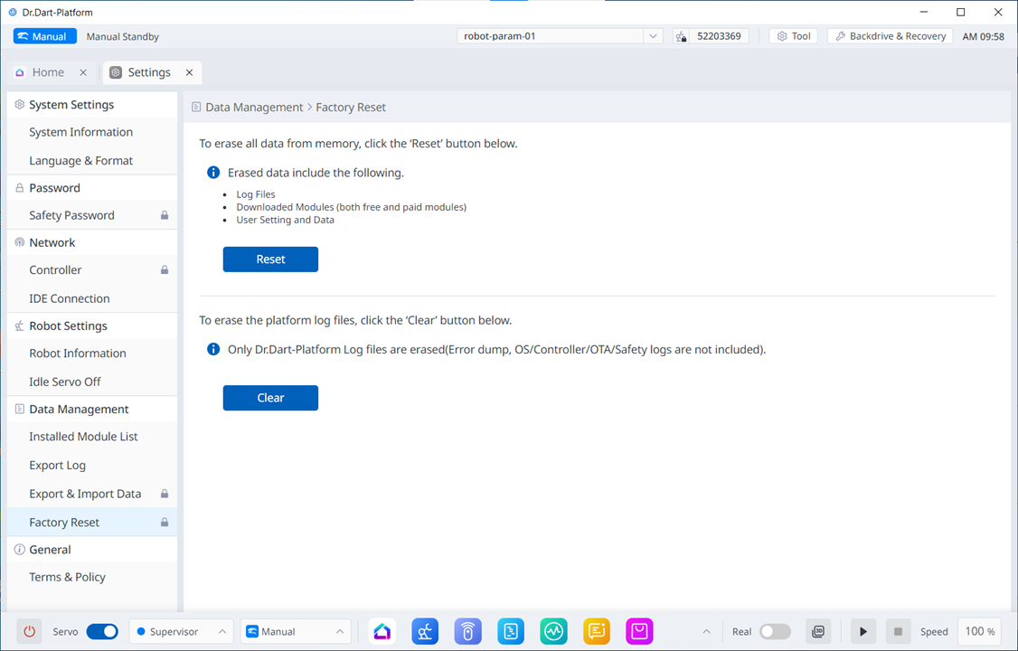
Task: Open the yellow message log module icon
Action: tap(597, 631)
